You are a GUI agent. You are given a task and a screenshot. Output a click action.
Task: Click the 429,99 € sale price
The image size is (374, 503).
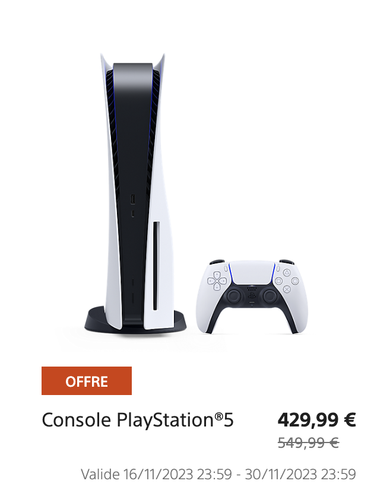[317, 420]
